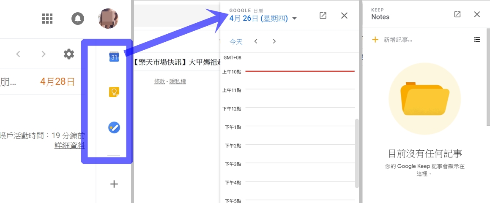Click the yellow plus next to 新增記事
490x203 pixels.
[x=375, y=40]
